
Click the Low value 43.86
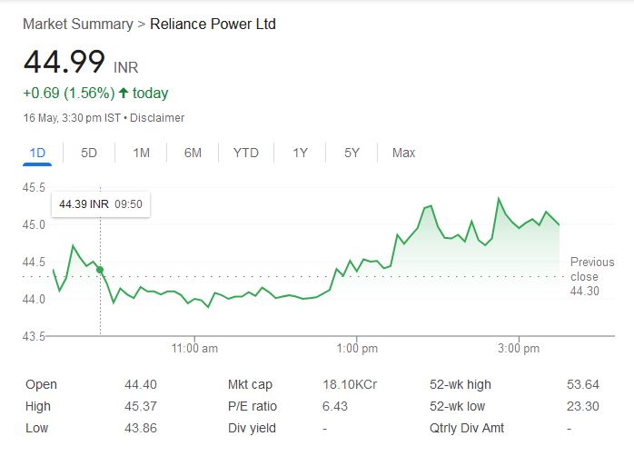(140, 428)
